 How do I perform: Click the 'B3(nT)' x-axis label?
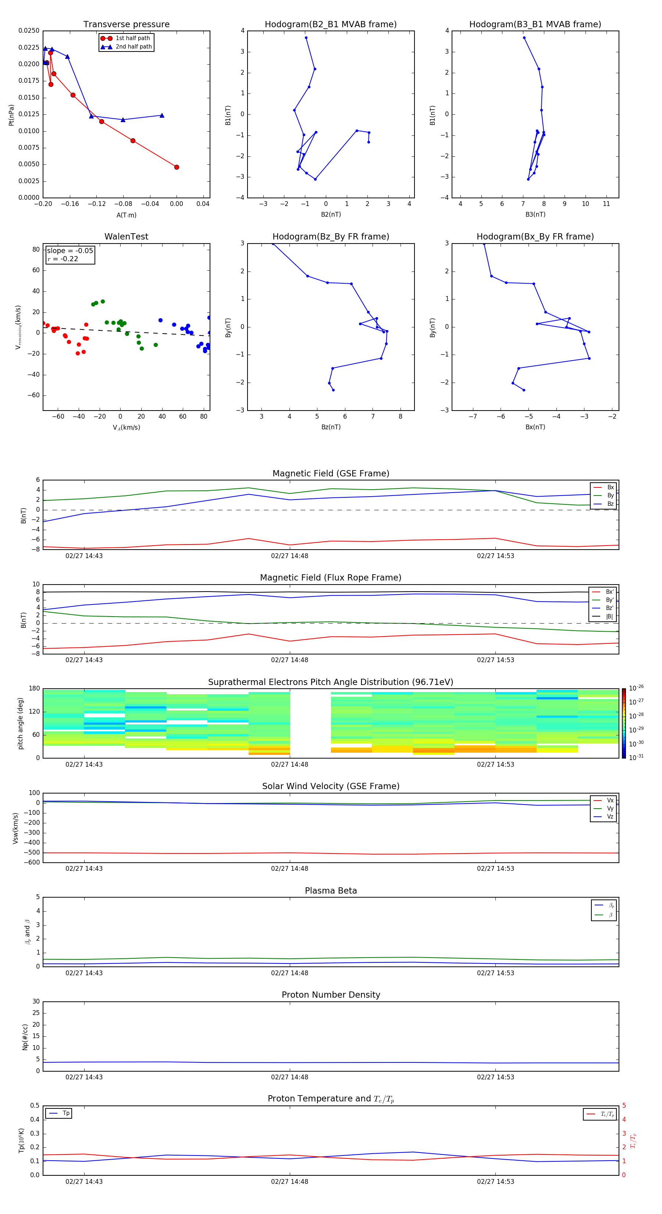[535, 215]
